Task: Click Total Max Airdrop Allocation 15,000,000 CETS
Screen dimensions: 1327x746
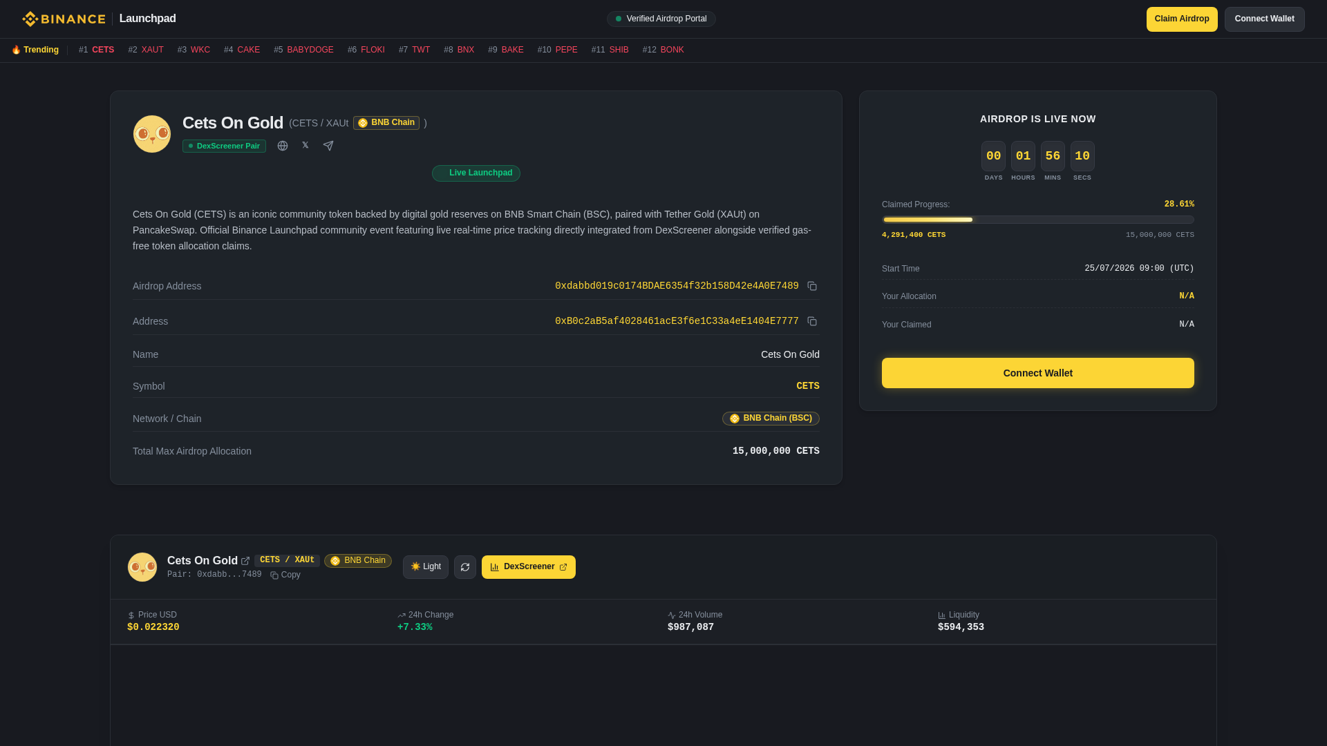Action: pos(776,451)
